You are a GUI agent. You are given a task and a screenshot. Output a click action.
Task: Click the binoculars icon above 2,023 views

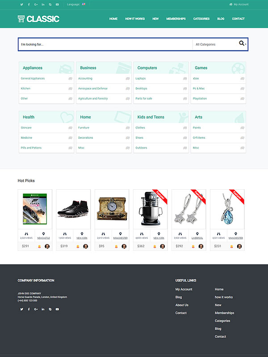click(26, 234)
